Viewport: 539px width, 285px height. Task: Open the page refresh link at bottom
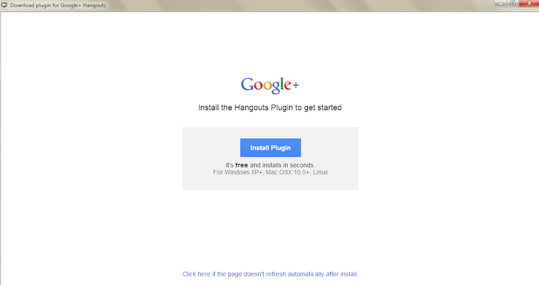coord(270,274)
